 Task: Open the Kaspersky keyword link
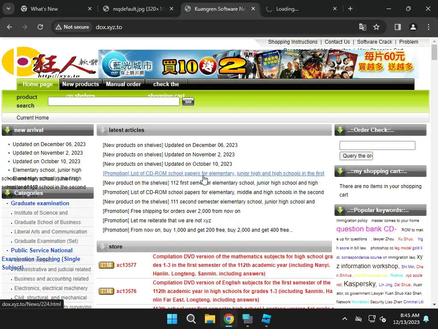(x=360, y=284)
